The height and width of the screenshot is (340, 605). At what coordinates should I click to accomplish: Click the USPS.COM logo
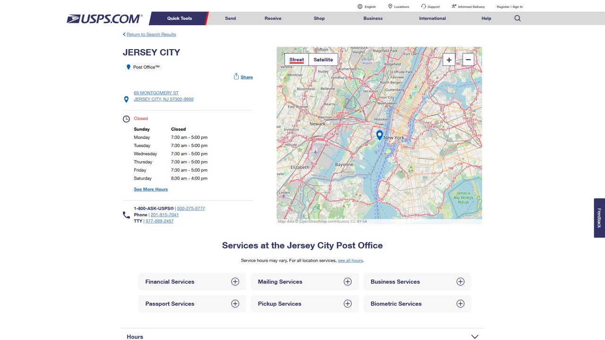(x=104, y=19)
